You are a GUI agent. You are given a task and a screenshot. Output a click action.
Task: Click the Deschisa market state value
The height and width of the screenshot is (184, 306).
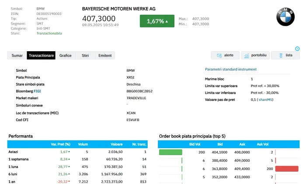click(x=133, y=84)
